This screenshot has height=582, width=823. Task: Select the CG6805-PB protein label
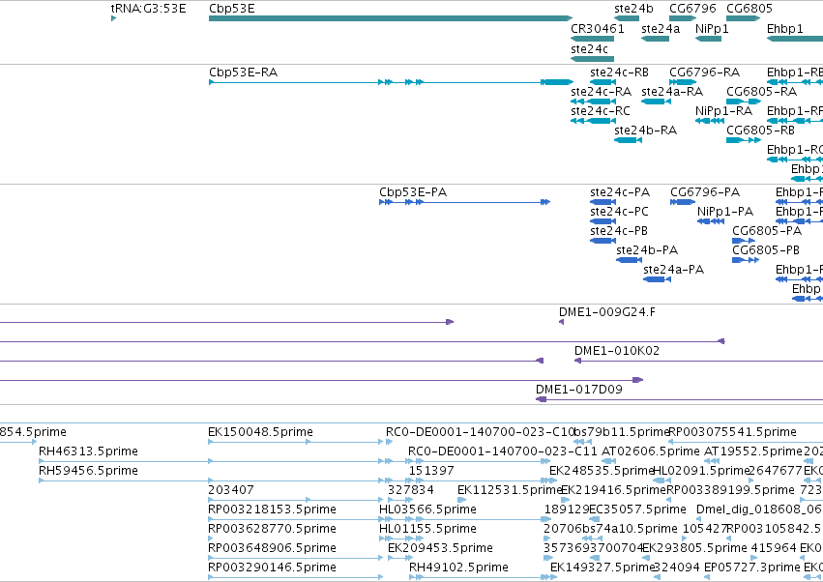coord(766,250)
